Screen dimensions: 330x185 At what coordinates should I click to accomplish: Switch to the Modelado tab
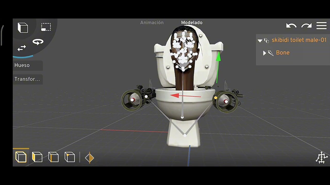click(x=192, y=23)
